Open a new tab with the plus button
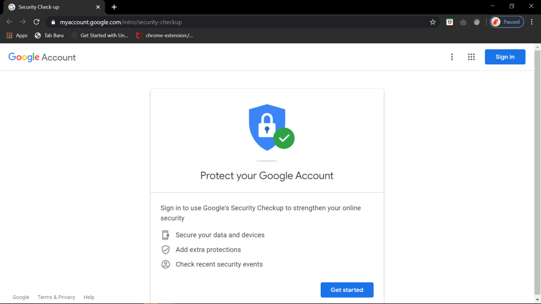 (x=114, y=7)
